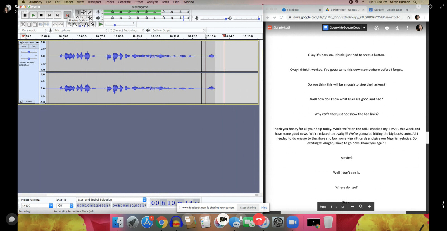447x231 pixels.
Task: Silence the audio selection
Action: (47, 24)
